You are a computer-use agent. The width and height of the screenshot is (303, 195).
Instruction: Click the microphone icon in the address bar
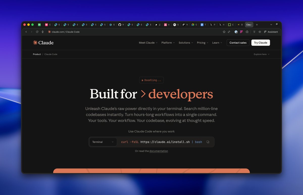(43, 32)
